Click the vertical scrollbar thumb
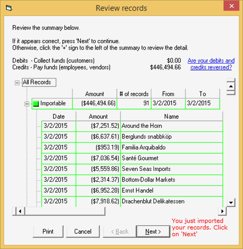 tap(231, 92)
